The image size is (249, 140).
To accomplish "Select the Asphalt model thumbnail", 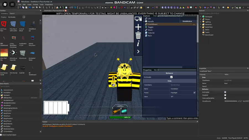I will tap(22, 68).
